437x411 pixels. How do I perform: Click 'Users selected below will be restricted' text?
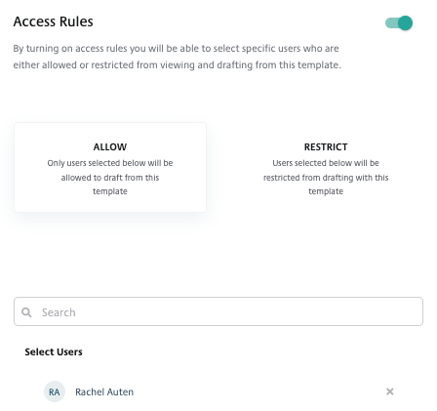[x=326, y=177]
